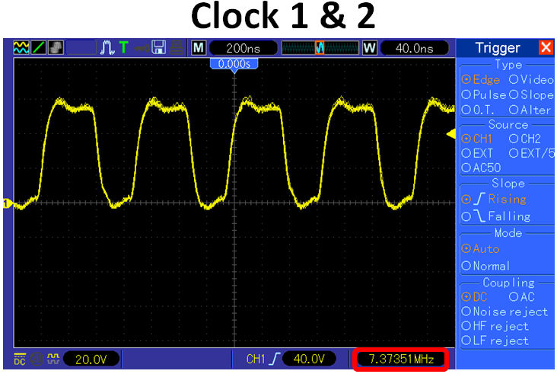Click the probe waveform icon beside 20.0V

[53, 359]
